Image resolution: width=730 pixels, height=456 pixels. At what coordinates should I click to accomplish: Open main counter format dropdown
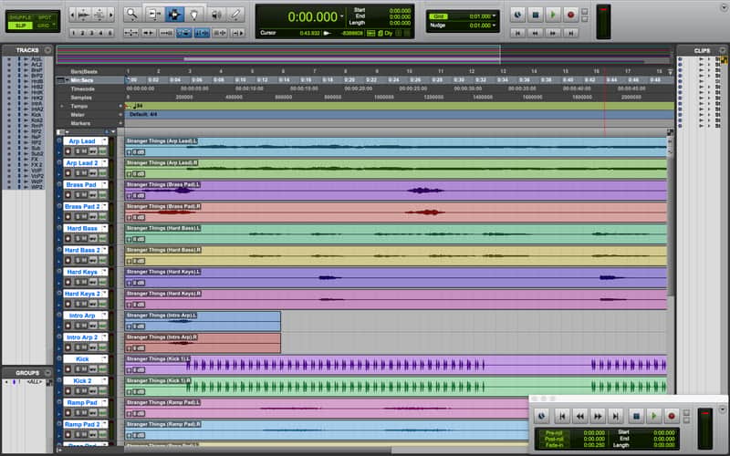pyautogui.click(x=342, y=16)
